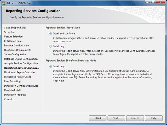Viewport: 167px width, 125px height.
Task: Click 'Reporting Services SharePoint Integrated Mode' heading
Action: tap(71, 61)
